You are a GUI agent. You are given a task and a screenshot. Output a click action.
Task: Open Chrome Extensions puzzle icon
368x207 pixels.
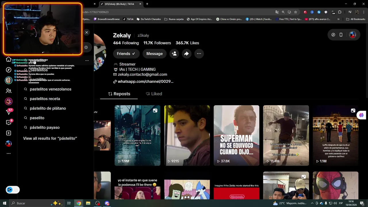(x=340, y=12)
